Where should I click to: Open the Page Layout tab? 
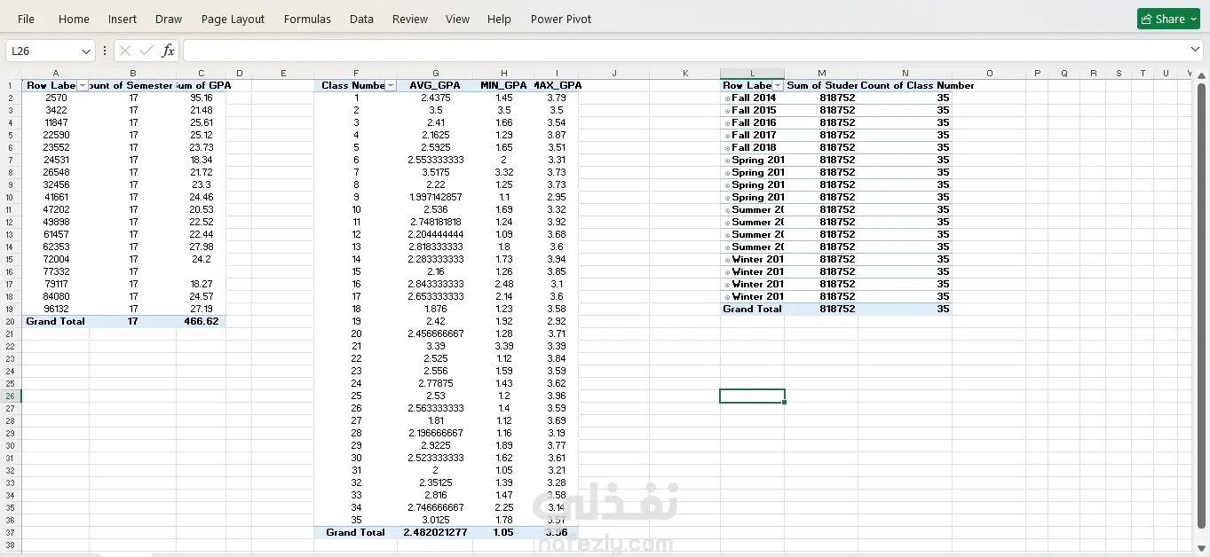tap(233, 19)
